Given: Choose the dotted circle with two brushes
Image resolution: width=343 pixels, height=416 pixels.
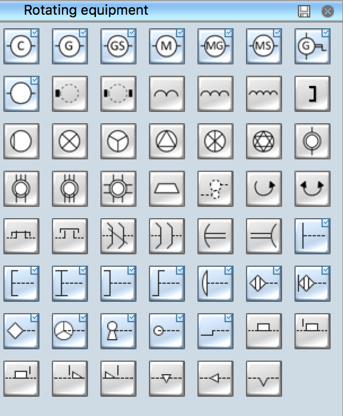Looking at the screenshot, I should (x=118, y=94).
